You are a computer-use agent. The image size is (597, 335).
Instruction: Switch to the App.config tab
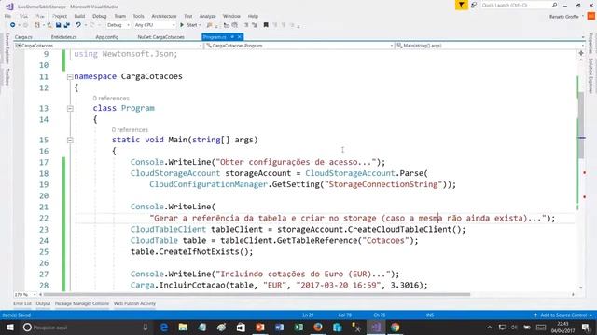[107, 37]
